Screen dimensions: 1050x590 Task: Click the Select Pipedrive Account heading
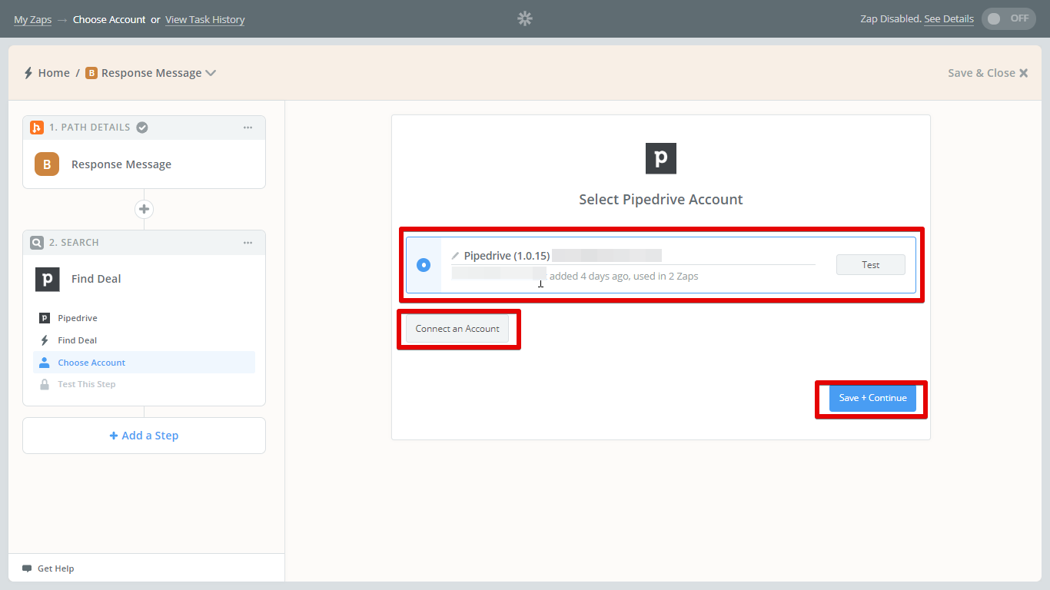coord(661,200)
